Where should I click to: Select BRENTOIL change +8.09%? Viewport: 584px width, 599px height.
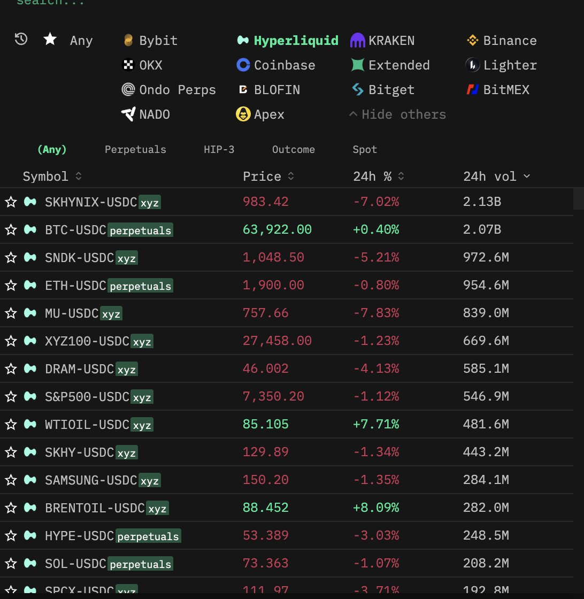point(376,508)
